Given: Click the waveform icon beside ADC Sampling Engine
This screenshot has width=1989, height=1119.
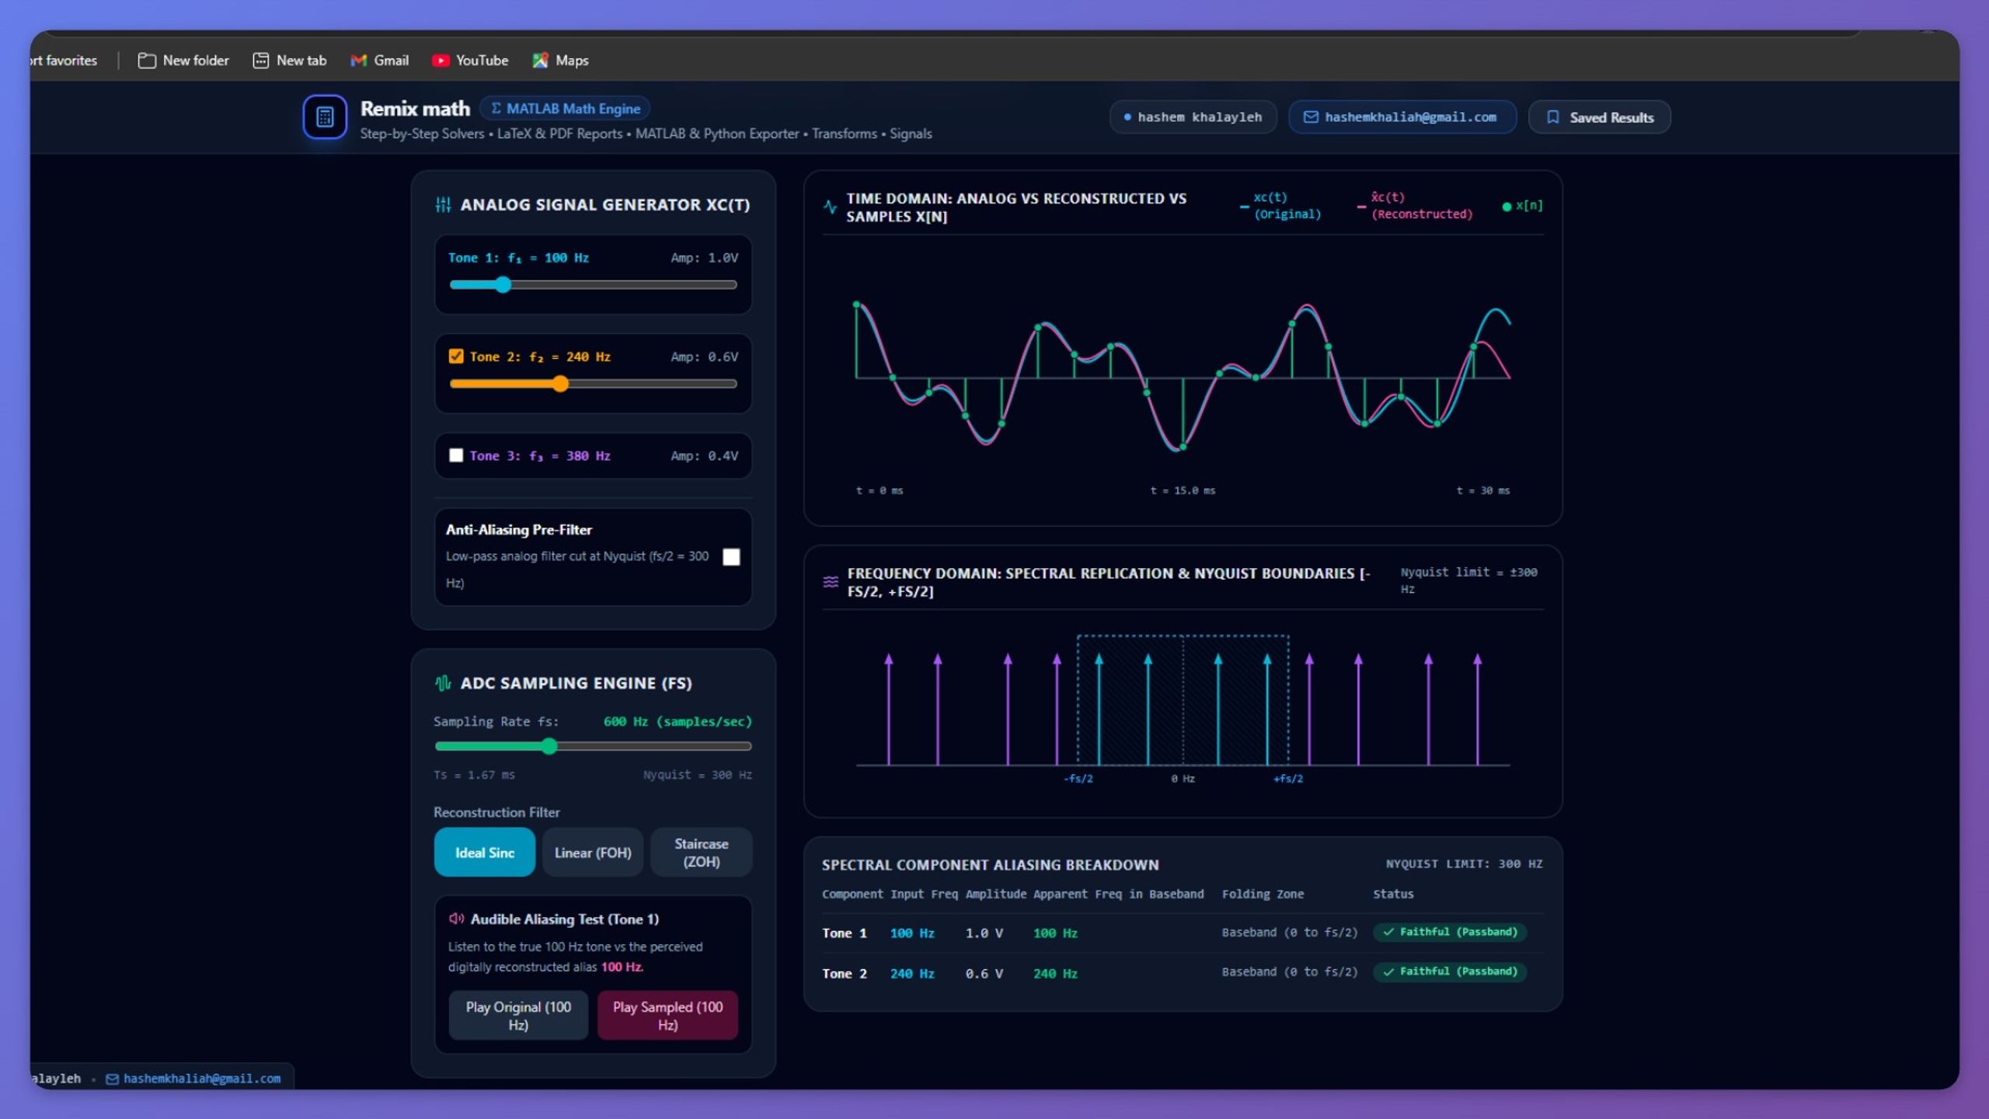Looking at the screenshot, I should pos(443,683).
